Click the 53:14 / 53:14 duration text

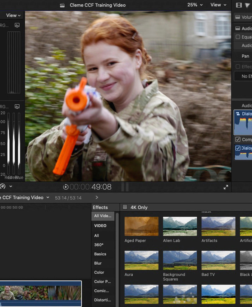pyautogui.click(x=68, y=198)
